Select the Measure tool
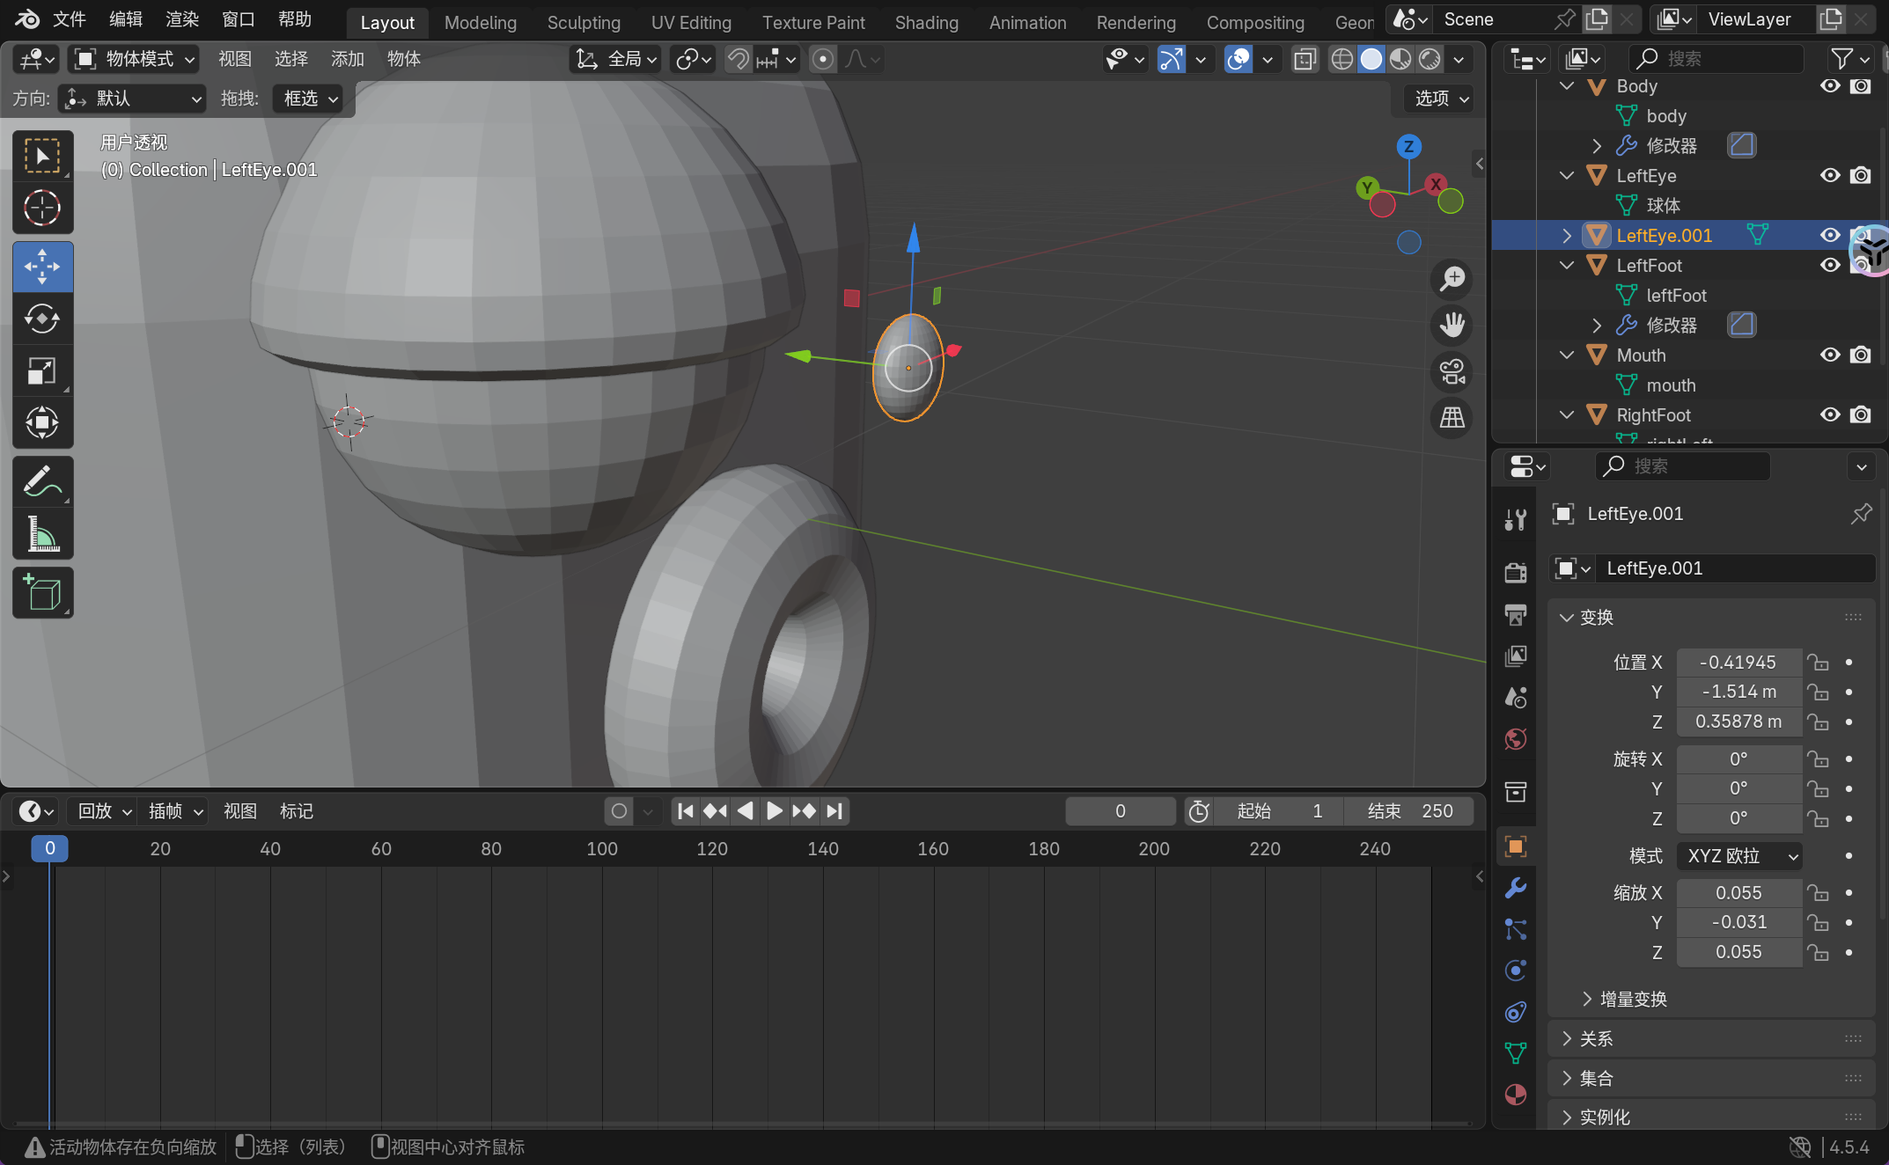Image resolution: width=1889 pixels, height=1165 pixels. [x=42, y=534]
